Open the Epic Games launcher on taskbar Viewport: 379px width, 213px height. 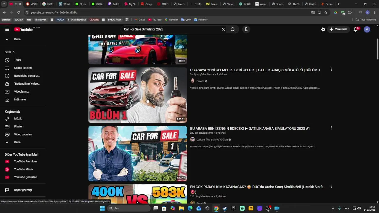tap(233, 208)
